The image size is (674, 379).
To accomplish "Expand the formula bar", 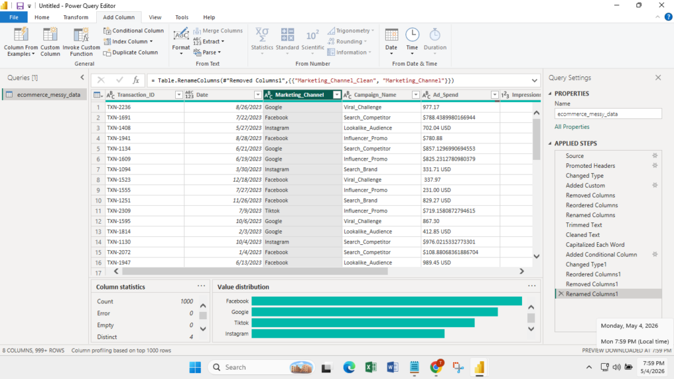I will pyautogui.click(x=534, y=80).
